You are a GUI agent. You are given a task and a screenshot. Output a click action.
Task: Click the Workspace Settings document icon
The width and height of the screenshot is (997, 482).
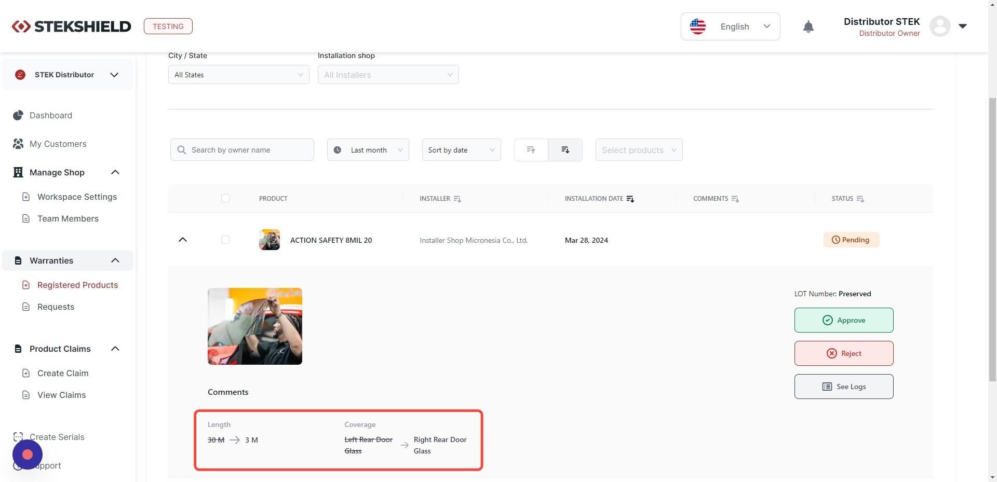[x=26, y=197]
